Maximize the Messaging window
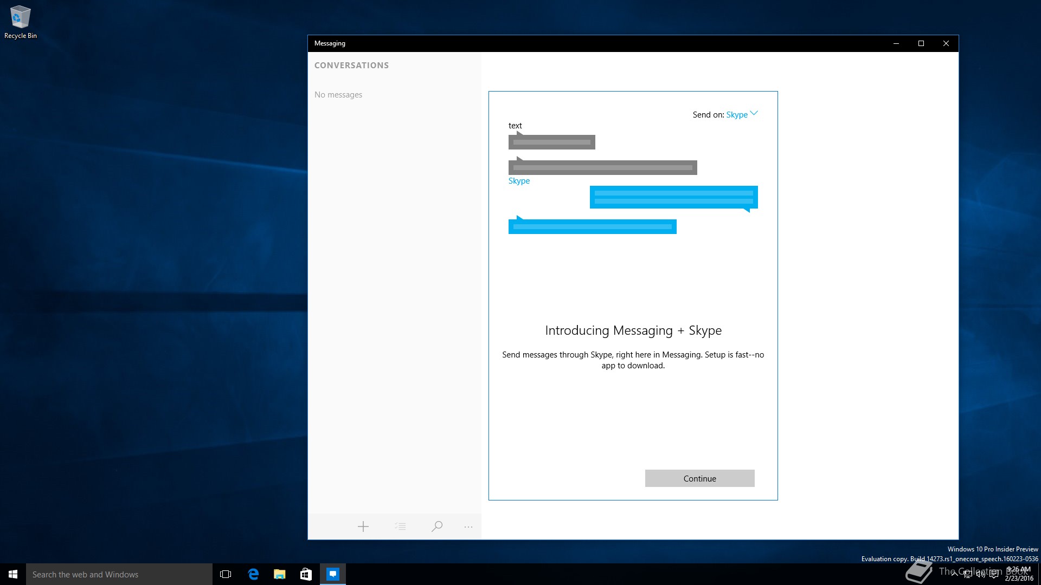The width and height of the screenshot is (1041, 585). [921, 43]
